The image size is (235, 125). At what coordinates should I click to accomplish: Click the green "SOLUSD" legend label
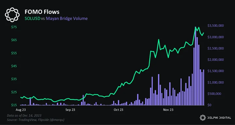click(x=33, y=18)
